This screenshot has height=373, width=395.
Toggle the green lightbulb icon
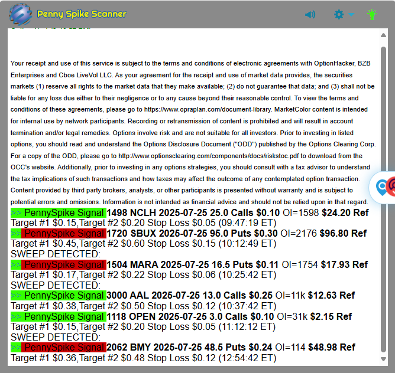click(x=372, y=14)
